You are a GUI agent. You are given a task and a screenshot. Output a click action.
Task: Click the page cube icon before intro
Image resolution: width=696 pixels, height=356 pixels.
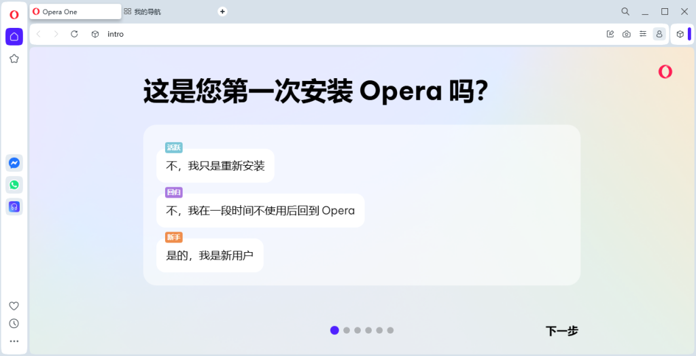click(x=95, y=34)
